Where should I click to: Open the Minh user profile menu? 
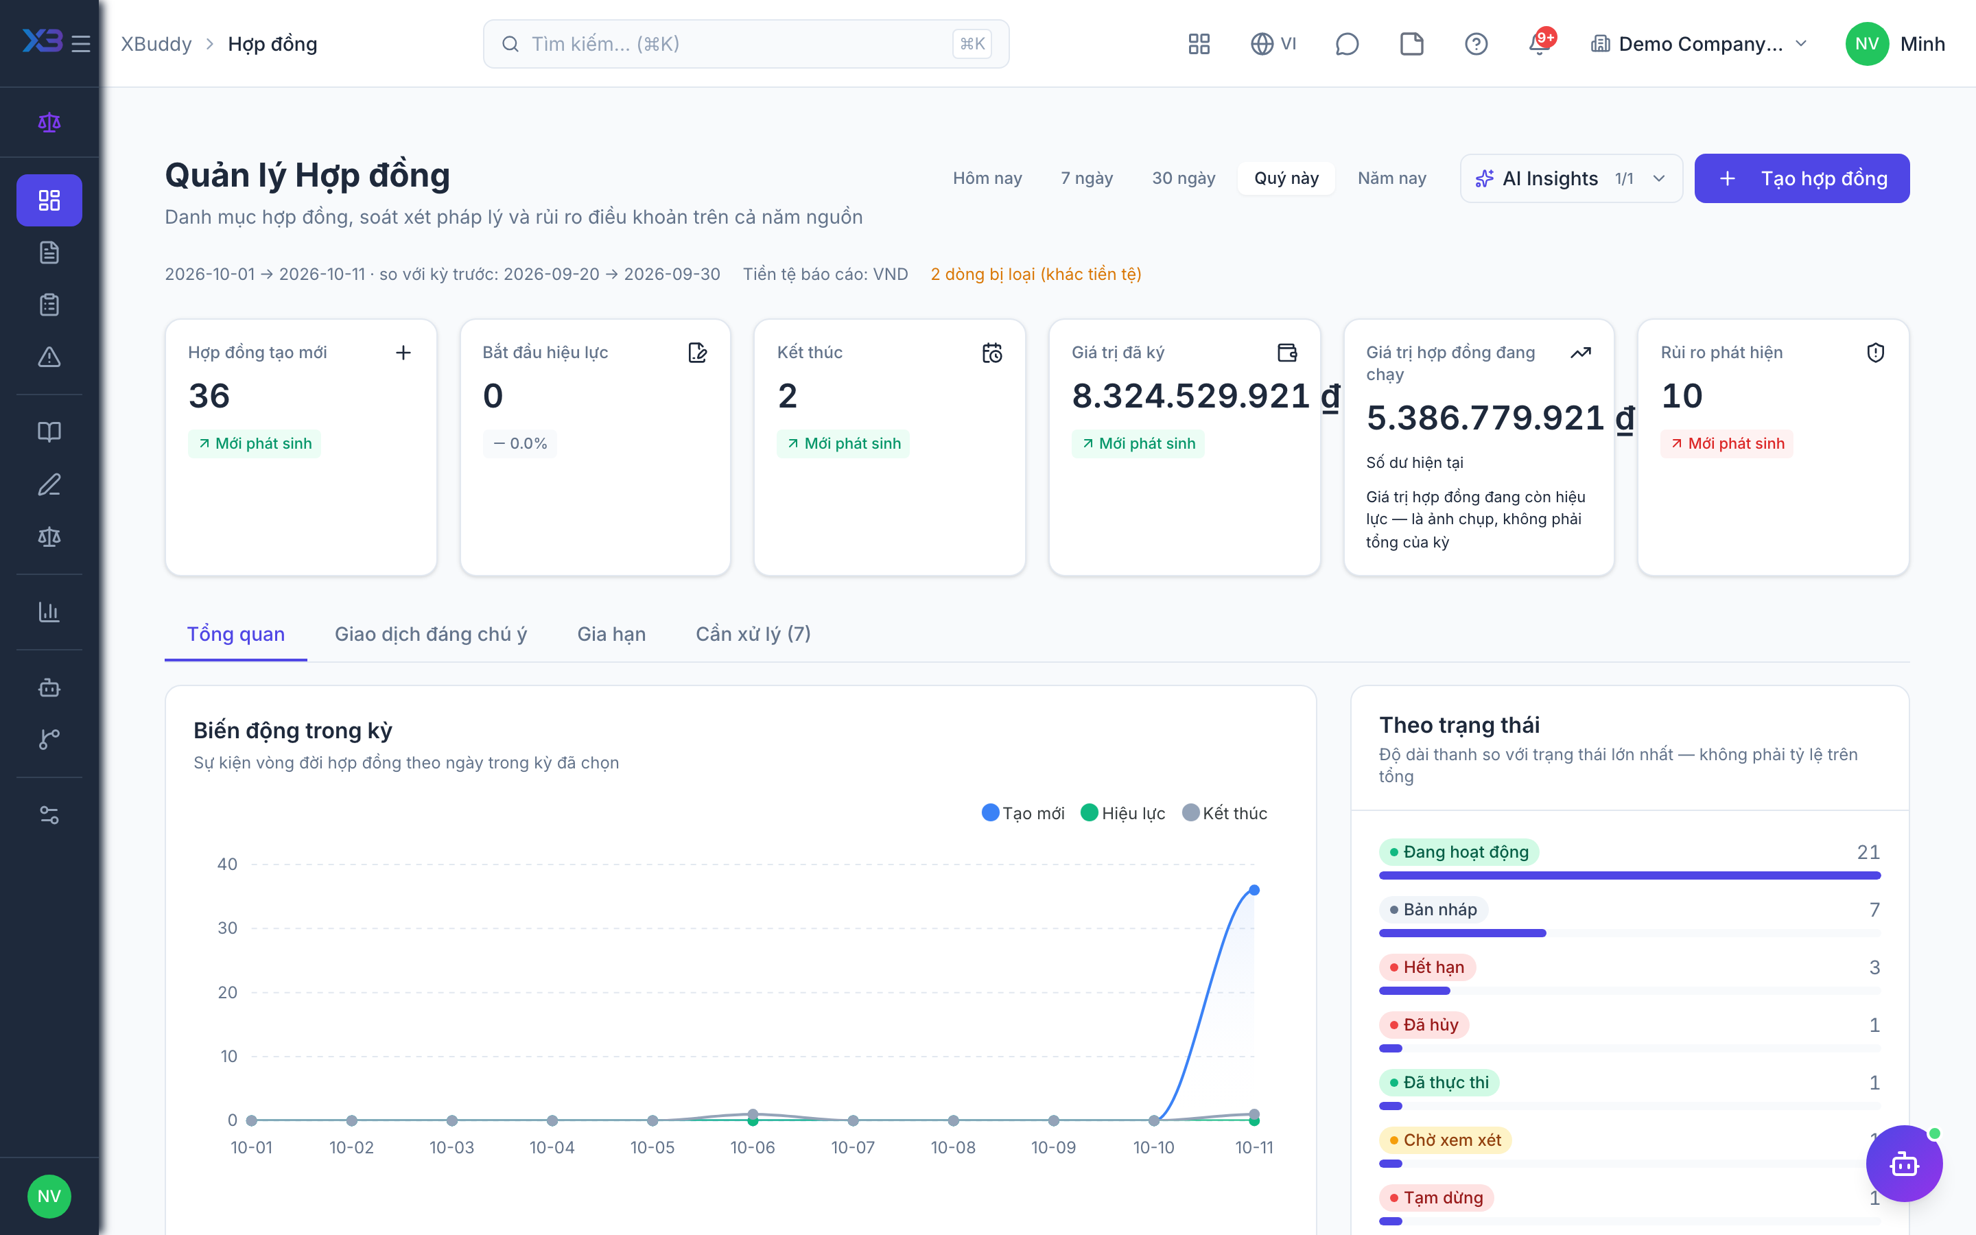pos(1895,43)
